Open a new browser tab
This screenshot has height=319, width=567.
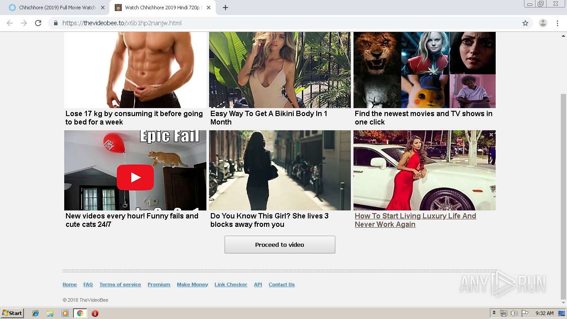[x=225, y=8]
